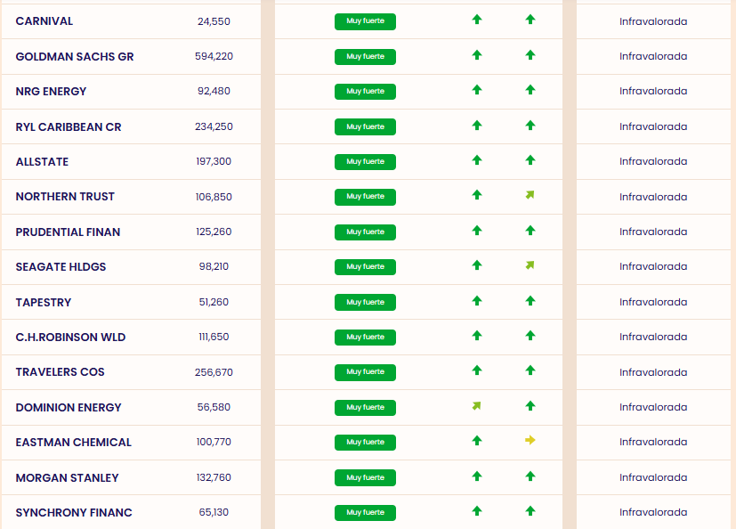
Task: Click the second up arrow in Goldman Sachs row
Action: pos(530,55)
